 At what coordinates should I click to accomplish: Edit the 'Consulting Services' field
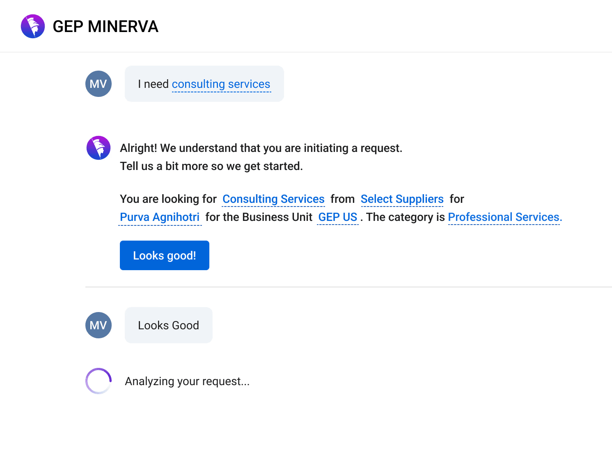(x=273, y=199)
